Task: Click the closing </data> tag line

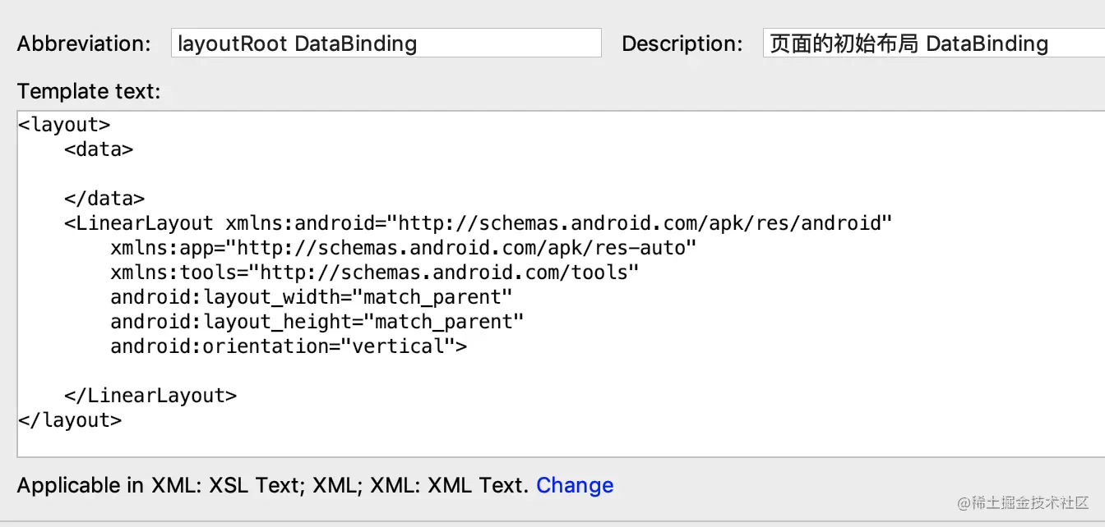Action: point(104,199)
